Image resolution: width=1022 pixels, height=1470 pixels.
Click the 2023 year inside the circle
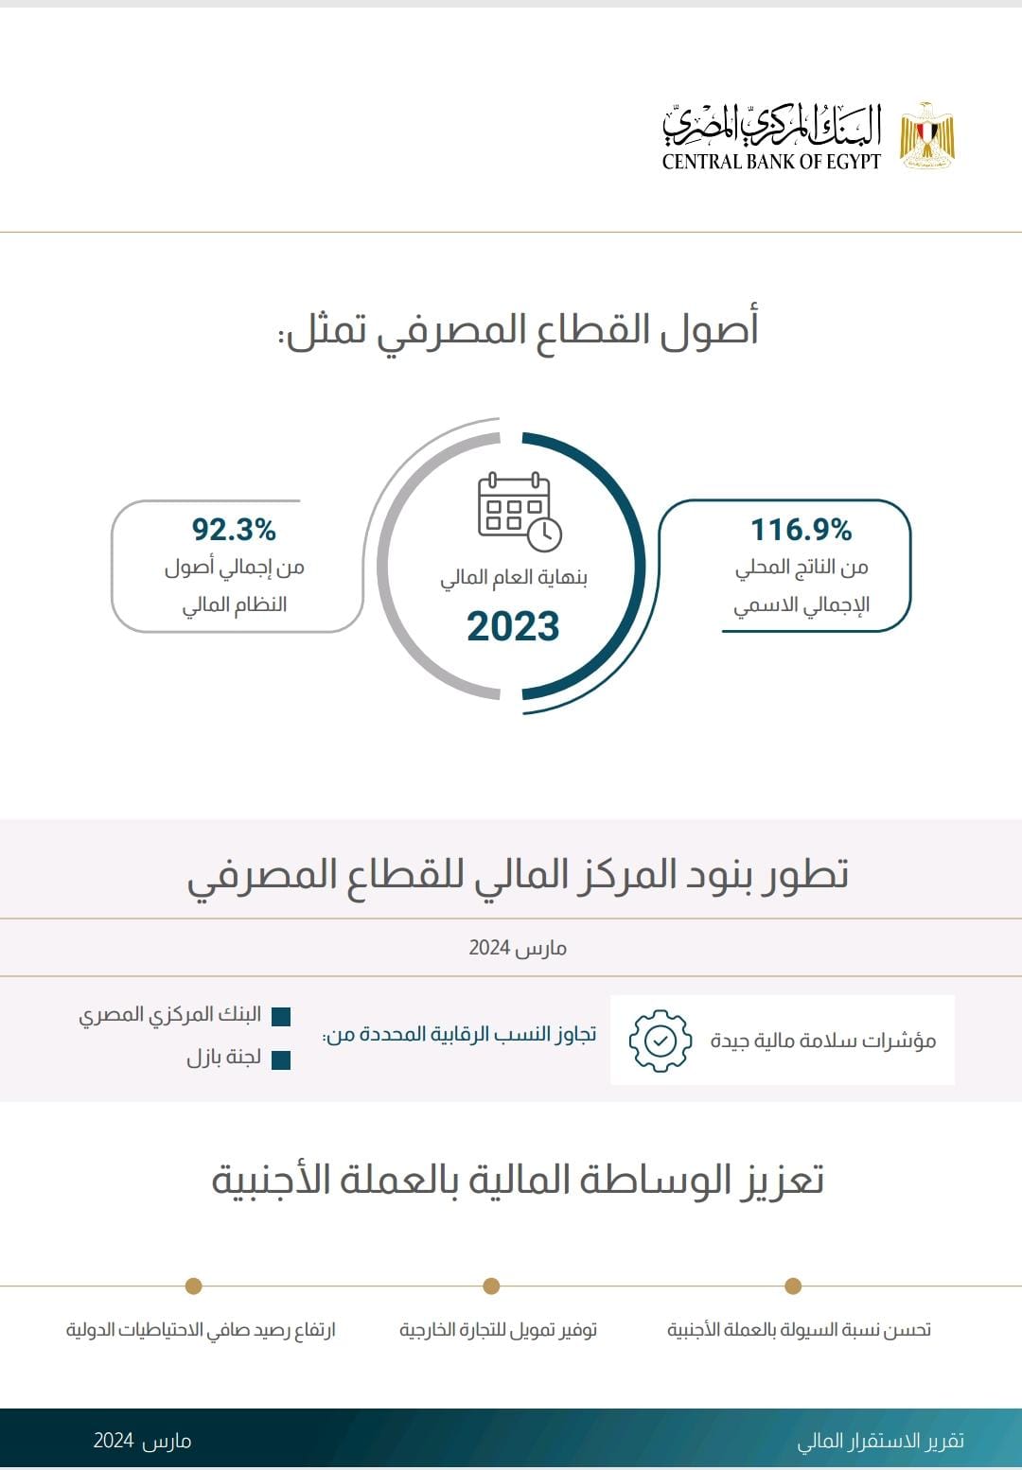513,626
